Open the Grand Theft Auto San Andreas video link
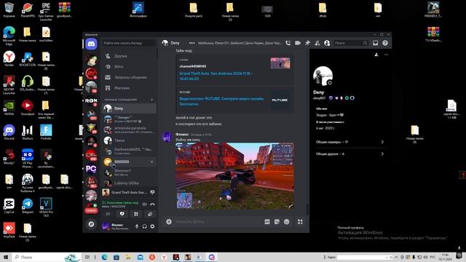The width and height of the screenshot is (466, 262). tap(216, 76)
